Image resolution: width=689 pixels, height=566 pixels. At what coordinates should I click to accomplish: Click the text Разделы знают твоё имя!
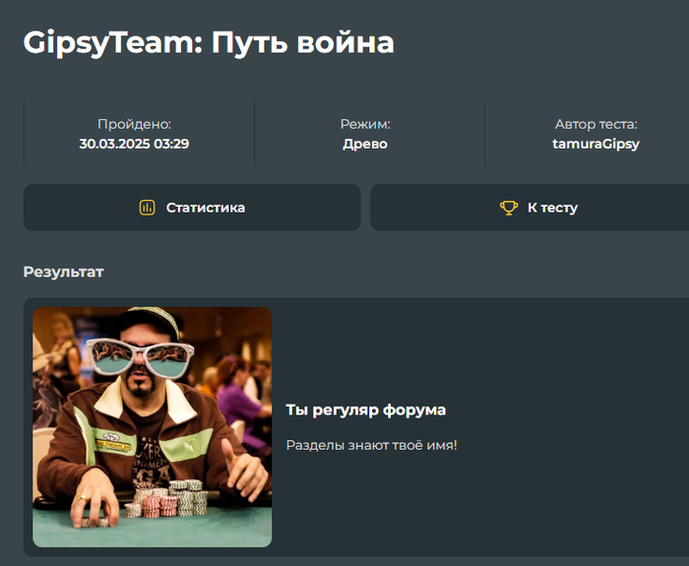point(372,445)
